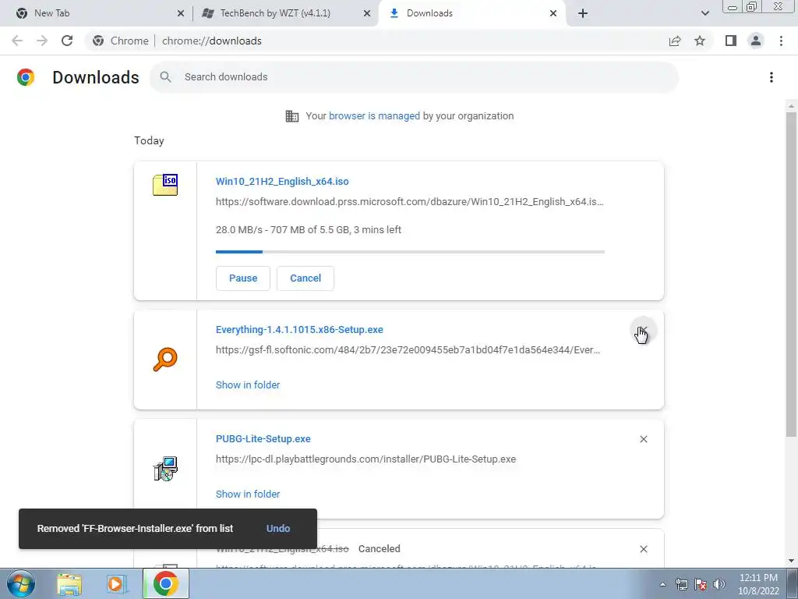Select the Downloads tab
The image size is (798, 599).
471,13
